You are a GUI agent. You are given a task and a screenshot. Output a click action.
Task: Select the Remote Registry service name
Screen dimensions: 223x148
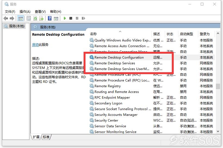click(108, 86)
